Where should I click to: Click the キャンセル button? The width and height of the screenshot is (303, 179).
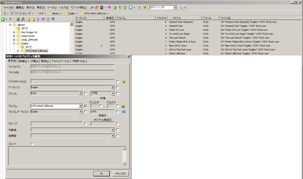[120, 173]
